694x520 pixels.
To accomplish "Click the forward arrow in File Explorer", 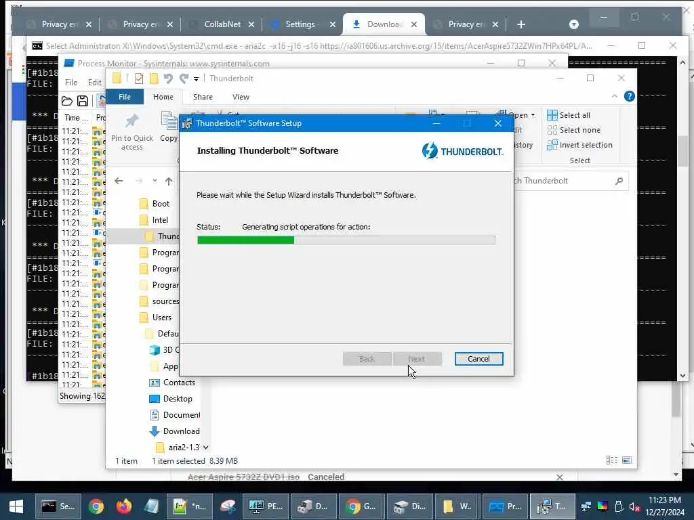I will (x=139, y=181).
